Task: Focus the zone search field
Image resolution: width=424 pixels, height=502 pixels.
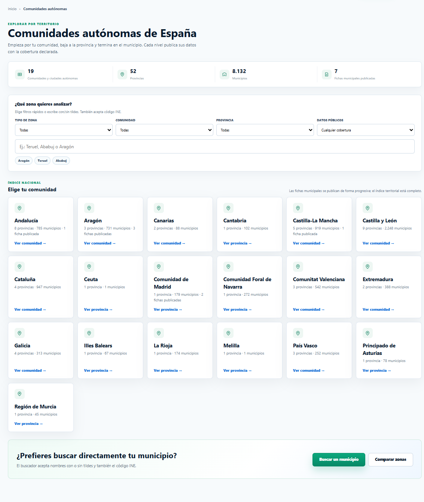Action: (215, 147)
